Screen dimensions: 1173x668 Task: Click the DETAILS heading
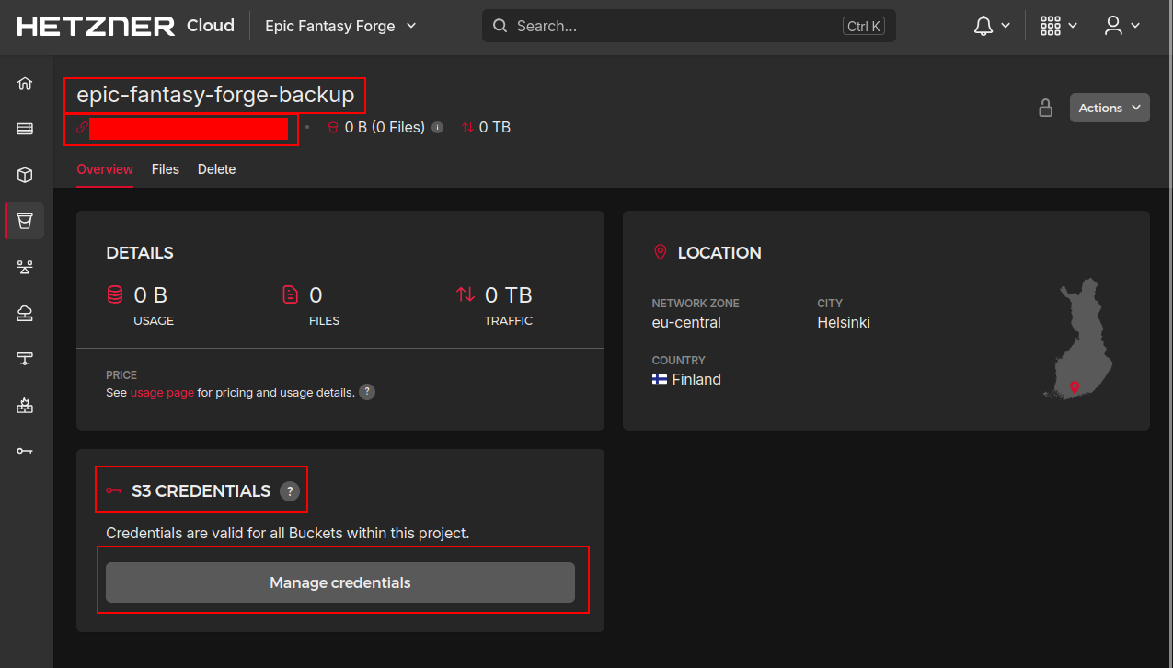pos(140,253)
